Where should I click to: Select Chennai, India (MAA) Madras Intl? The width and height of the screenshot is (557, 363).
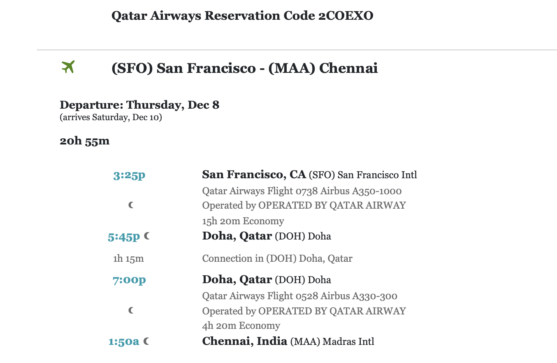point(288,341)
